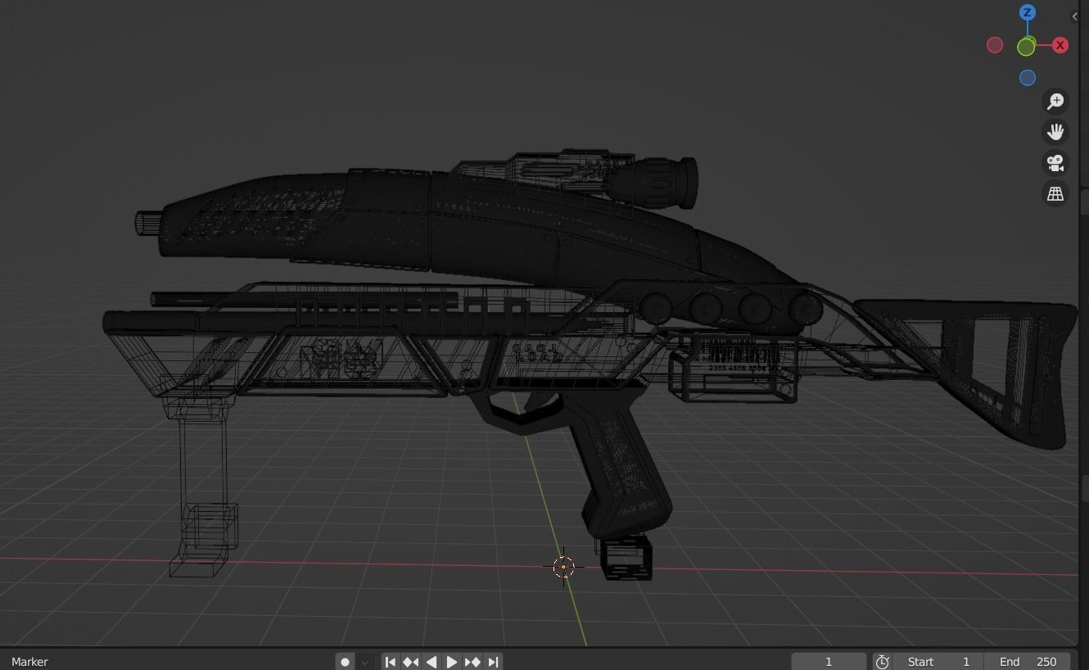
Task: Click the 3D cursor in the viewport
Action: 563,567
